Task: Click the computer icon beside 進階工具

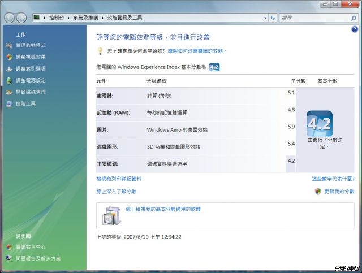Action: click(9, 104)
